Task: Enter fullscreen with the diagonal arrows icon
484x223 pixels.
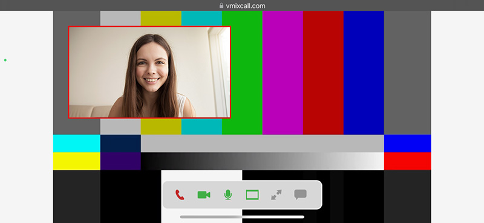Action: (x=276, y=195)
